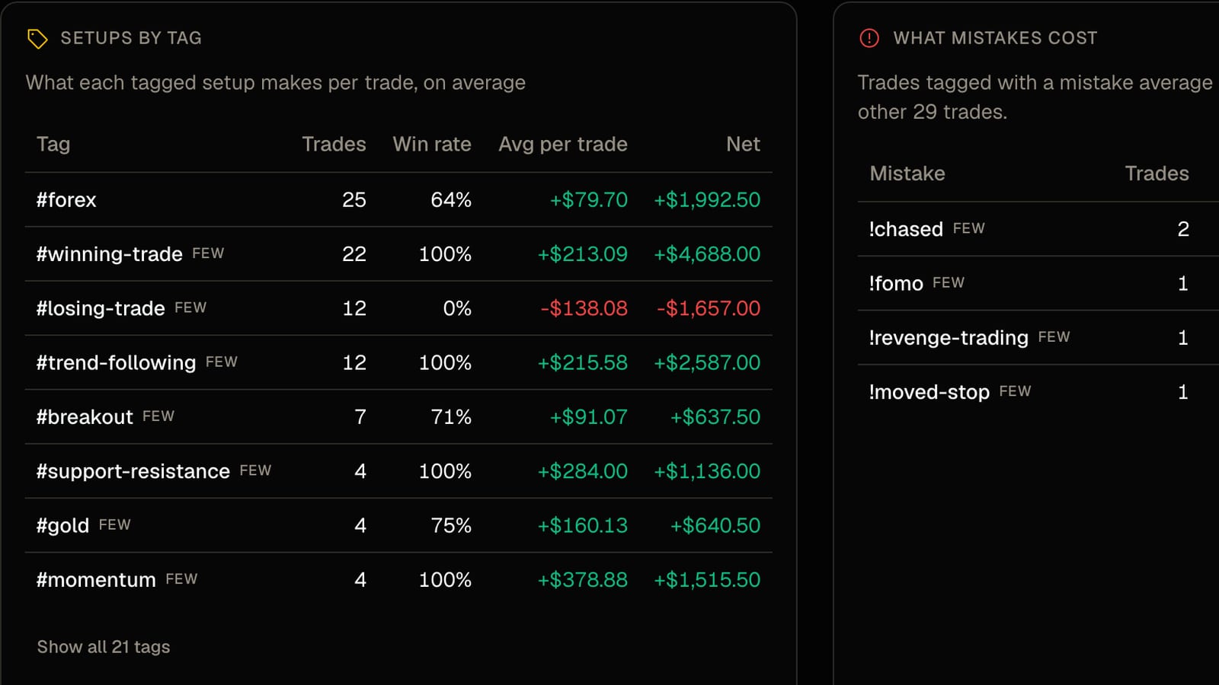Open the #forex tag row
The height and width of the screenshot is (685, 1219).
(x=398, y=199)
